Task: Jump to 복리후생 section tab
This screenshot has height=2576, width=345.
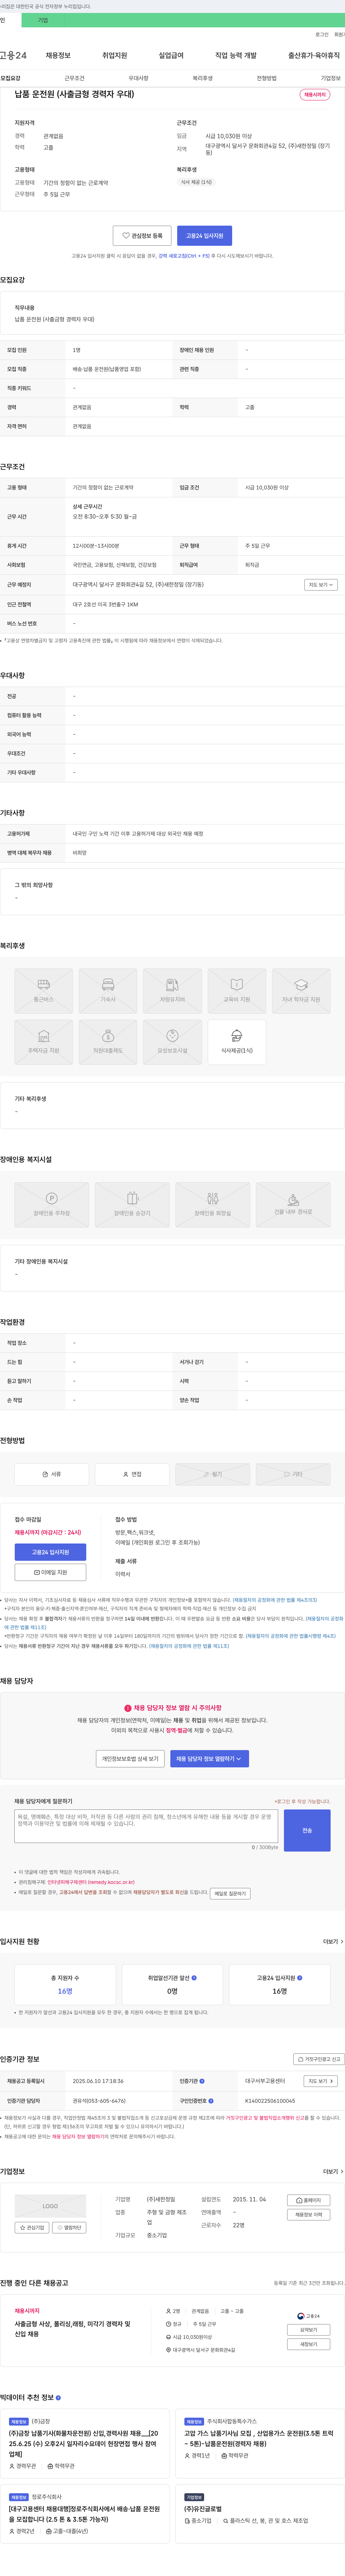Action: tap(203, 78)
